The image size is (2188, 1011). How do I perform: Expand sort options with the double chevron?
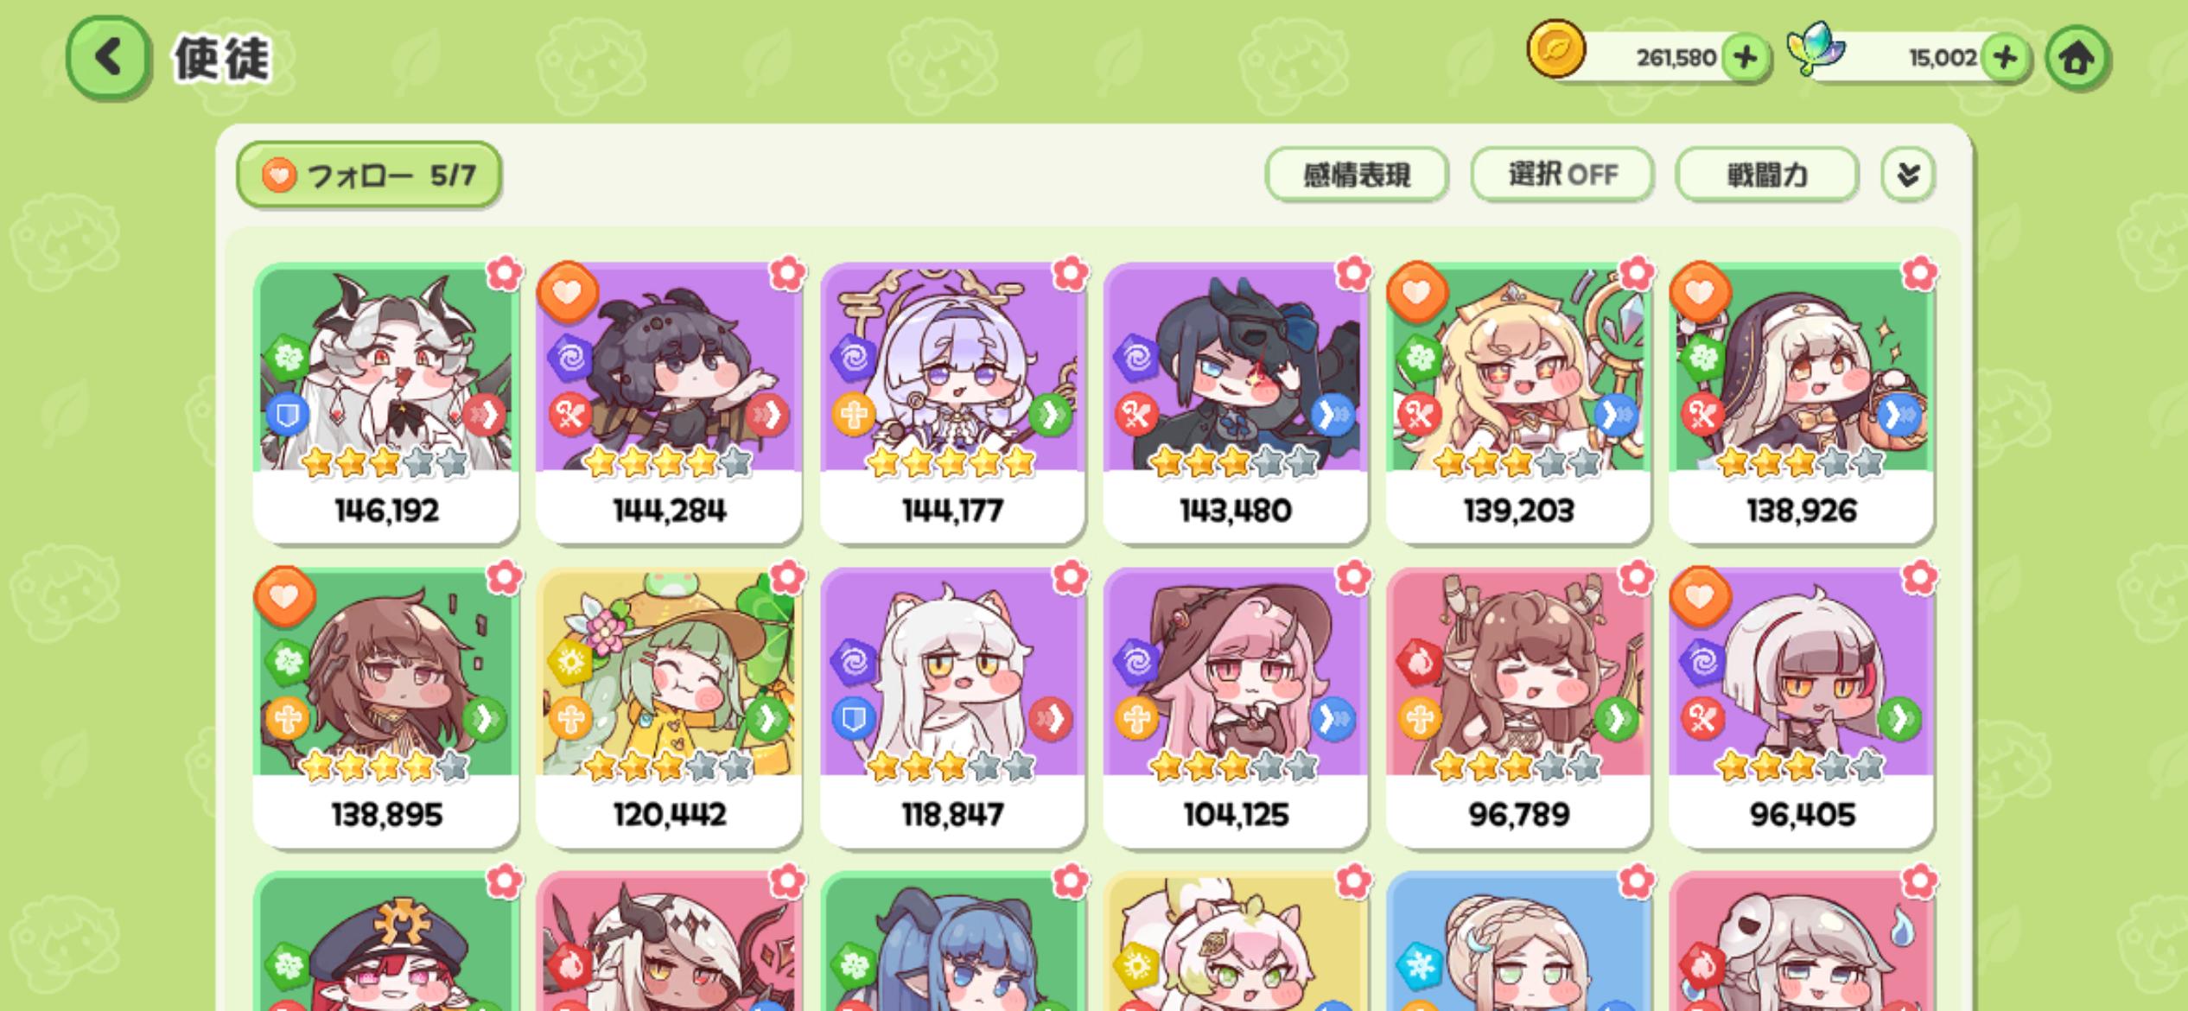click(1908, 175)
